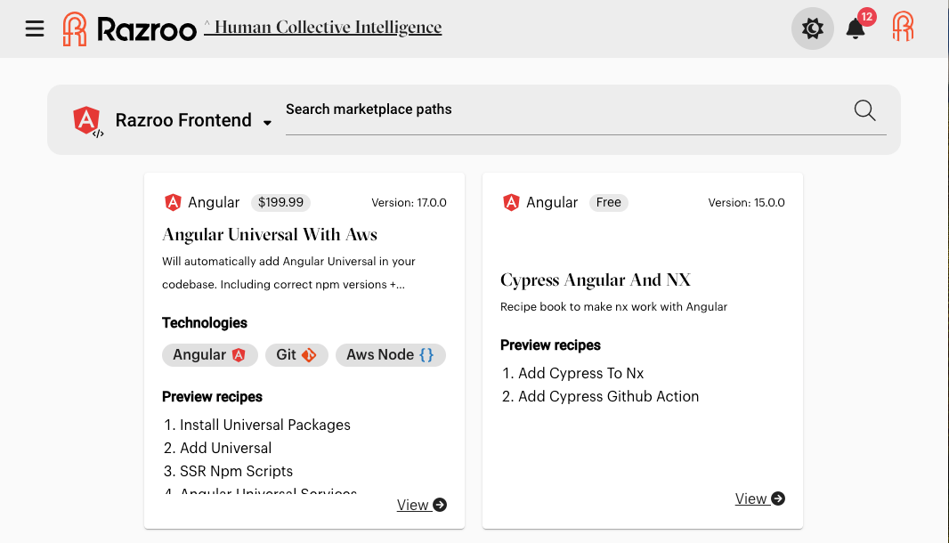
Task: Click the Razroo wordmark text
Action: coord(147,29)
